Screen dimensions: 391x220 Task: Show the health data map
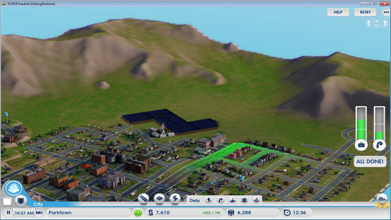pyautogui.click(x=244, y=200)
